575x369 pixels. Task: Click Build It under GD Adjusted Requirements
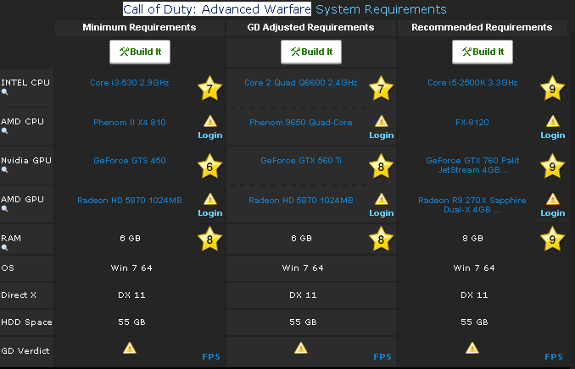(311, 52)
